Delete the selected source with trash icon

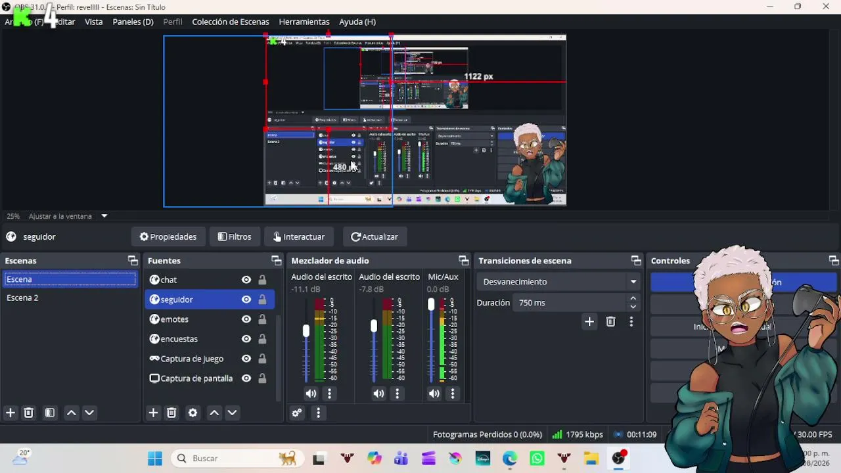click(x=171, y=413)
